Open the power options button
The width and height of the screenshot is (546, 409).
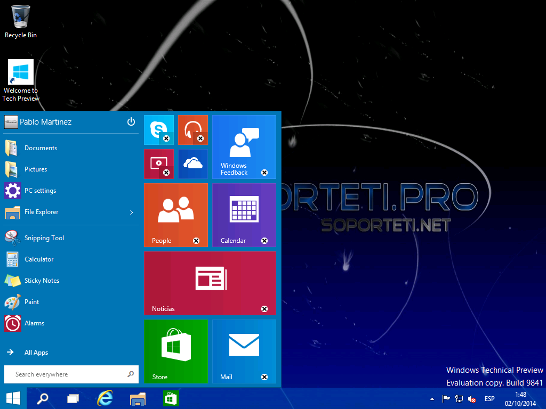click(x=131, y=121)
